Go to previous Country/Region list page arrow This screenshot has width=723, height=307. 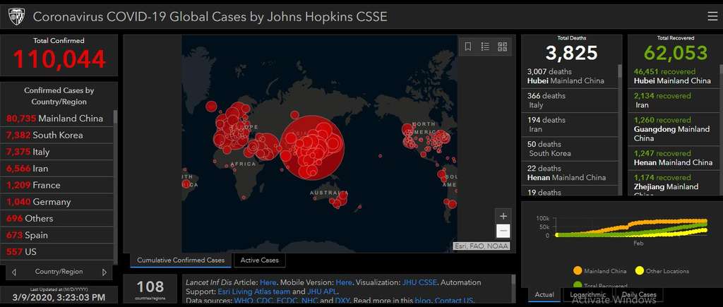[14, 272]
